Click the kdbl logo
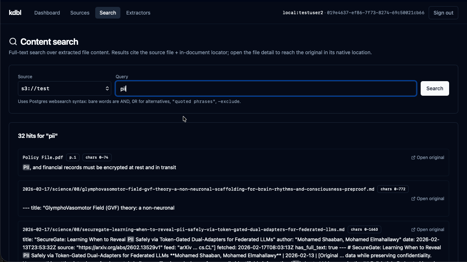 [x=15, y=13]
